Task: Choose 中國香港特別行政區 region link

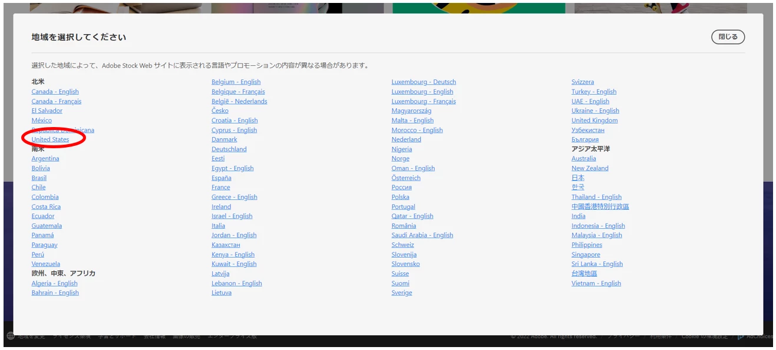Action: [600, 206]
